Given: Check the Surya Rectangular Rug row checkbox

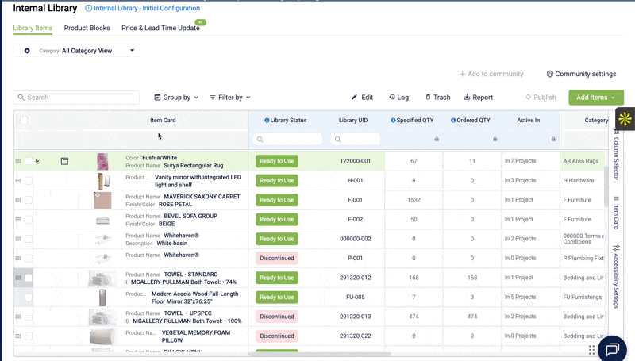Looking at the screenshot, I should [x=29, y=161].
